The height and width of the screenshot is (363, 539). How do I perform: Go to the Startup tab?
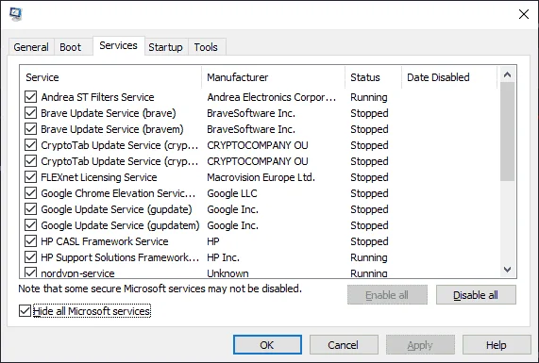[x=165, y=47]
